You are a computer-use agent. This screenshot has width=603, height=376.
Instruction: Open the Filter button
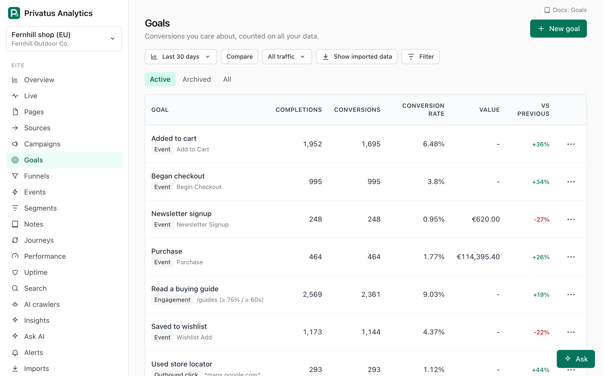click(x=420, y=57)
